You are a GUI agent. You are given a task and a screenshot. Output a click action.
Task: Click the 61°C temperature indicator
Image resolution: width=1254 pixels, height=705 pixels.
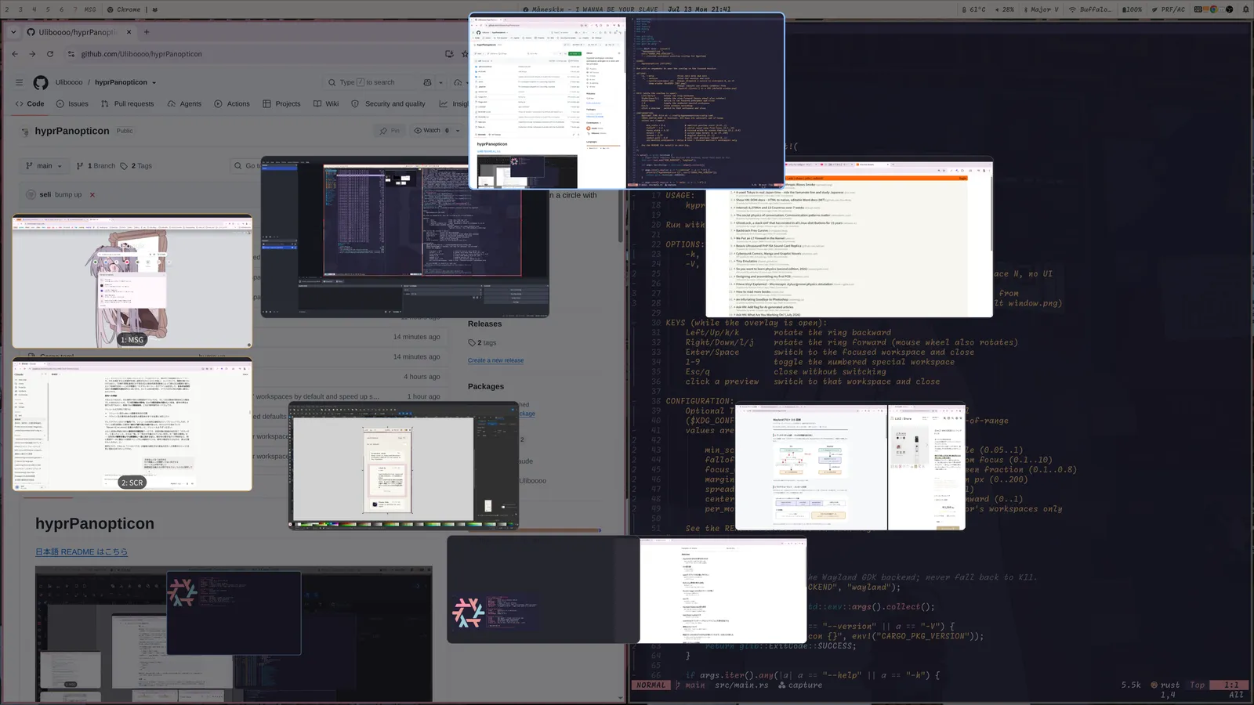click(x=973, y=9)
